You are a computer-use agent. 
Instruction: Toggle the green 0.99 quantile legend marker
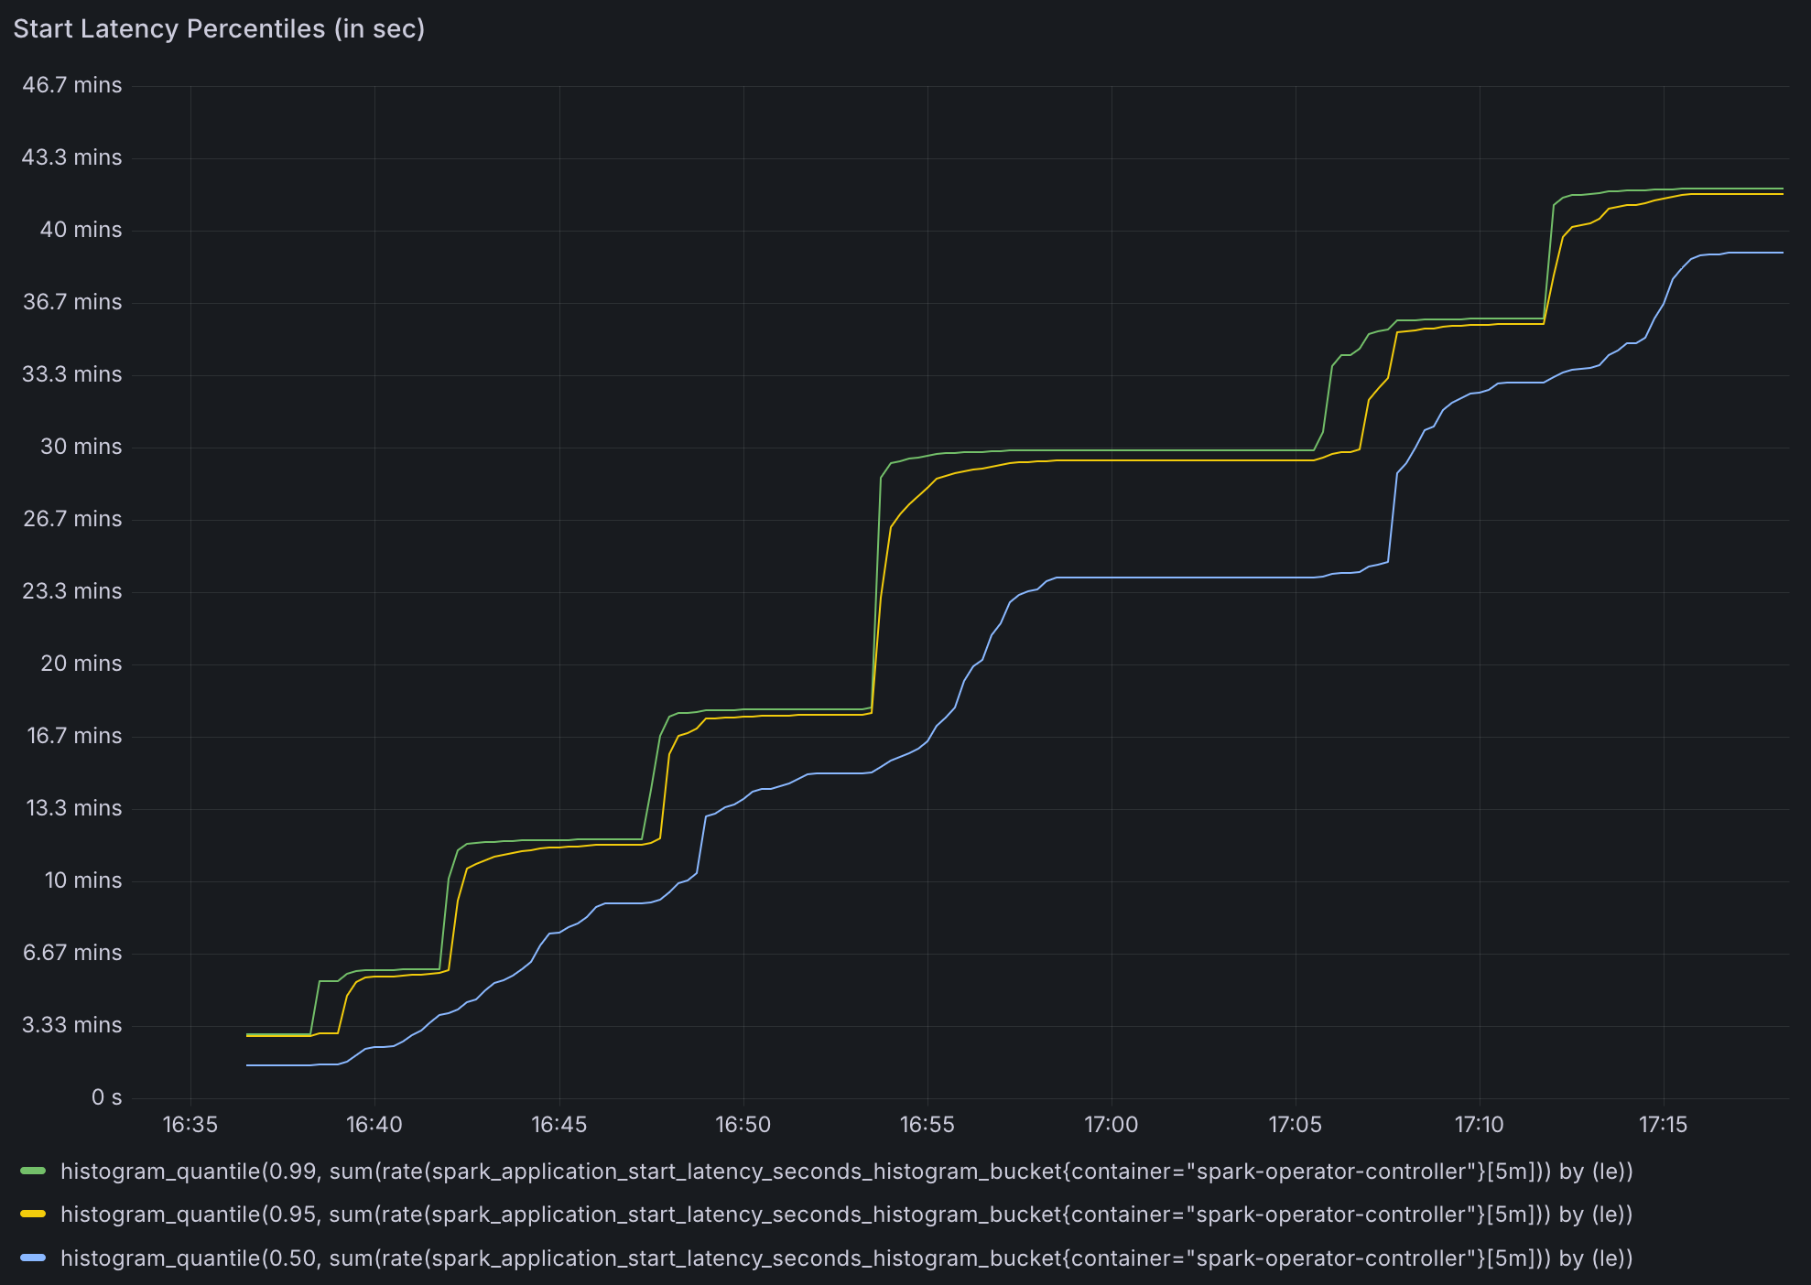pyautogui.click(x=31, y=1171)
